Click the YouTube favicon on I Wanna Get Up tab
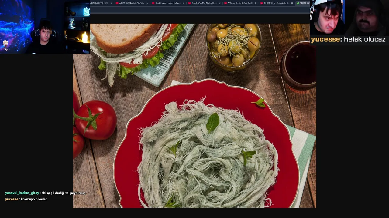This screenshot has height=218, width=389. pos(225,3)
